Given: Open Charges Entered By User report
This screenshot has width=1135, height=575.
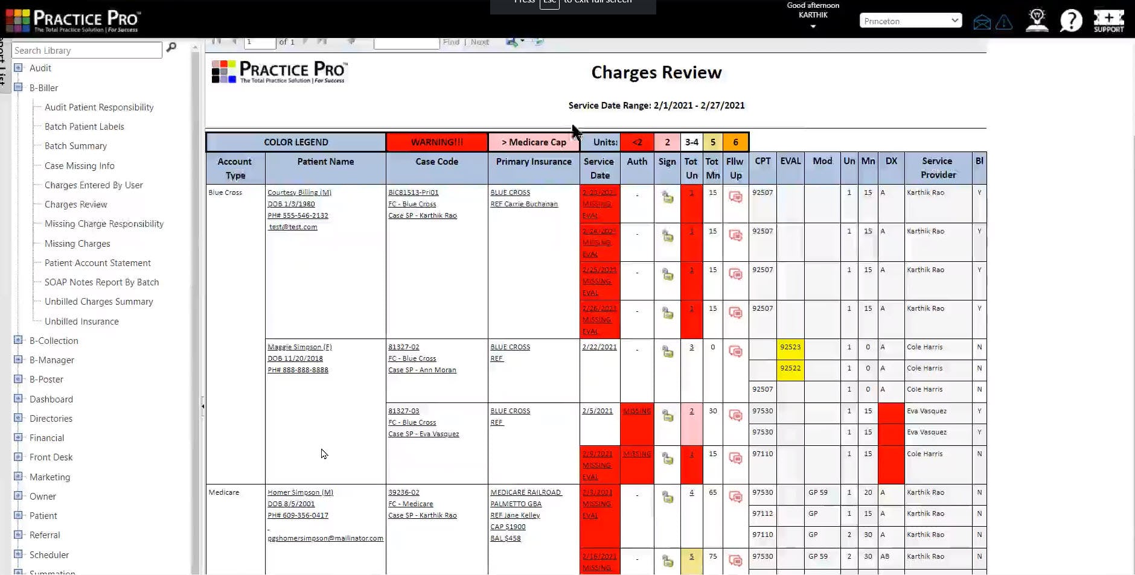Looking at the screenshot, I should (x=94, y=185).
